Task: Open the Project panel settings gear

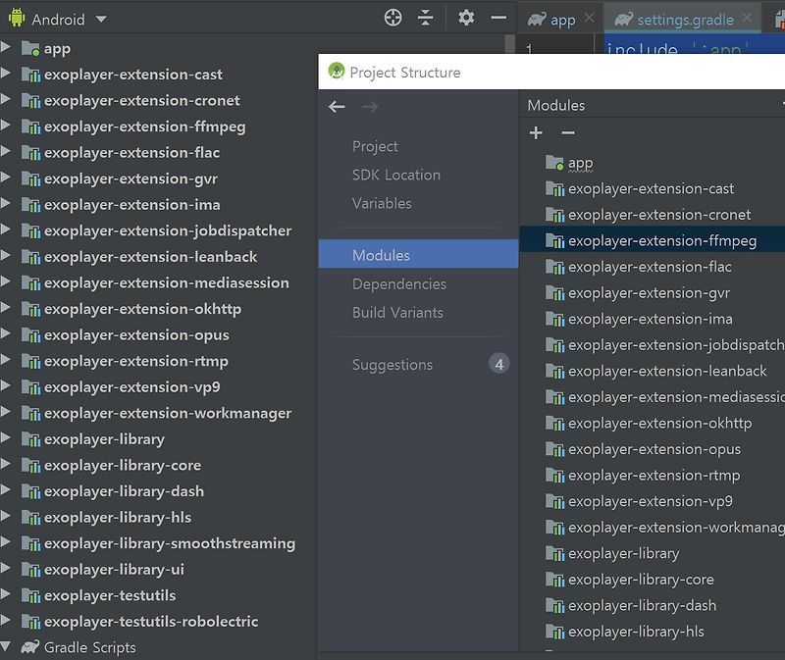Action: 466,18
